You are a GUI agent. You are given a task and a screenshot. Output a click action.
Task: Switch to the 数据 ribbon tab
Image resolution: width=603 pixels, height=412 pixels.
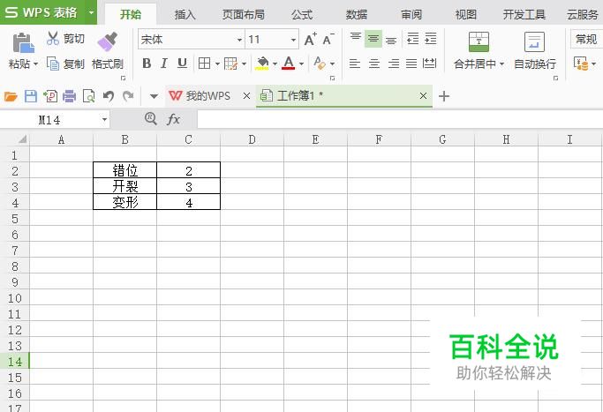click(x=357, y=15)
